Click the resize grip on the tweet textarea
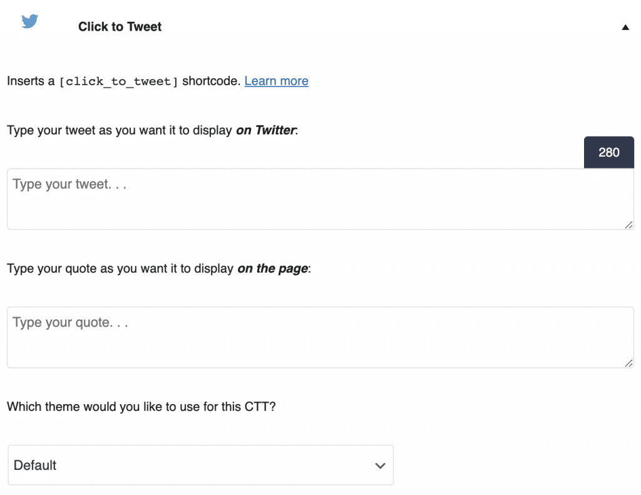The image size is (641, 495). pos(629,225)
